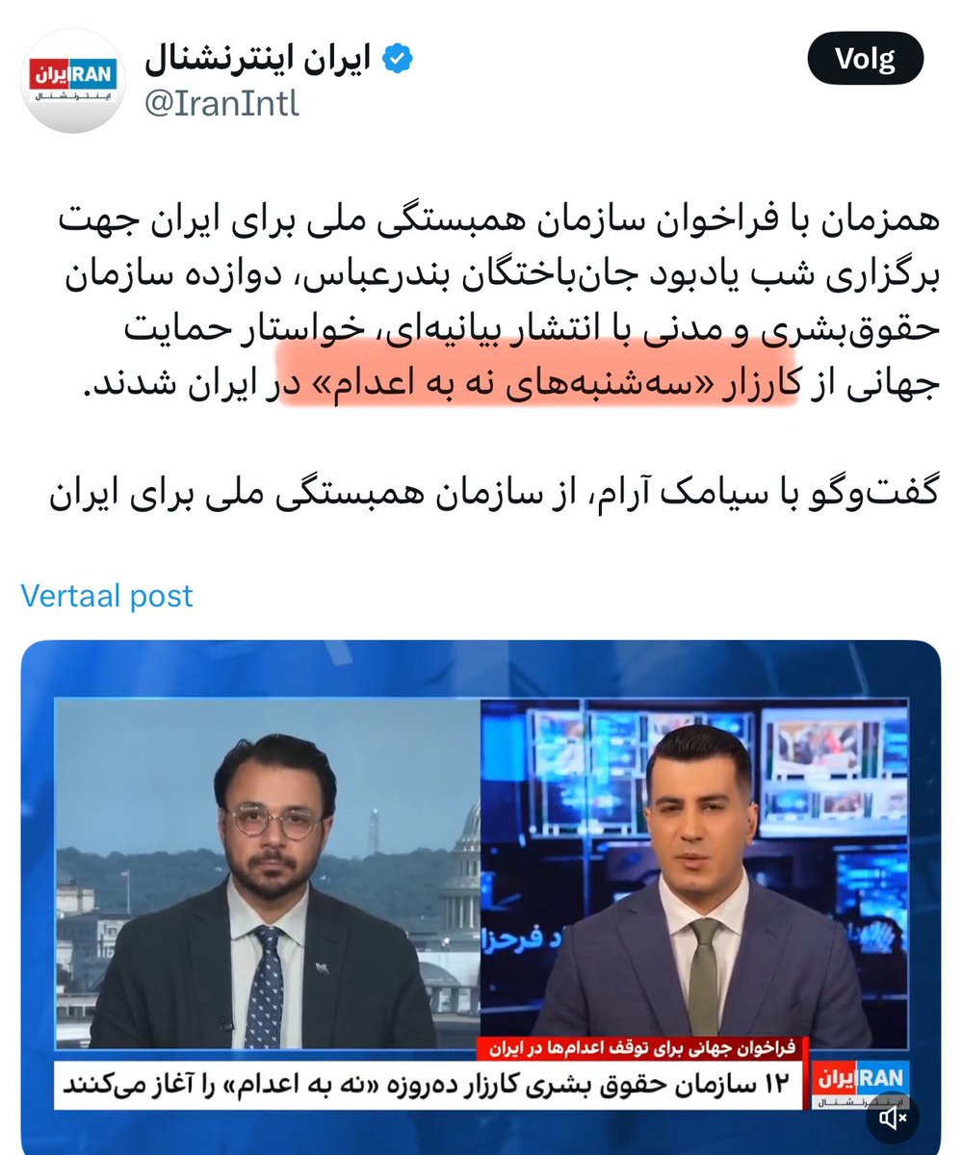962x1155 pixels.
Task: Click Iran International logo in video corner
Action: click(862, 1084)
